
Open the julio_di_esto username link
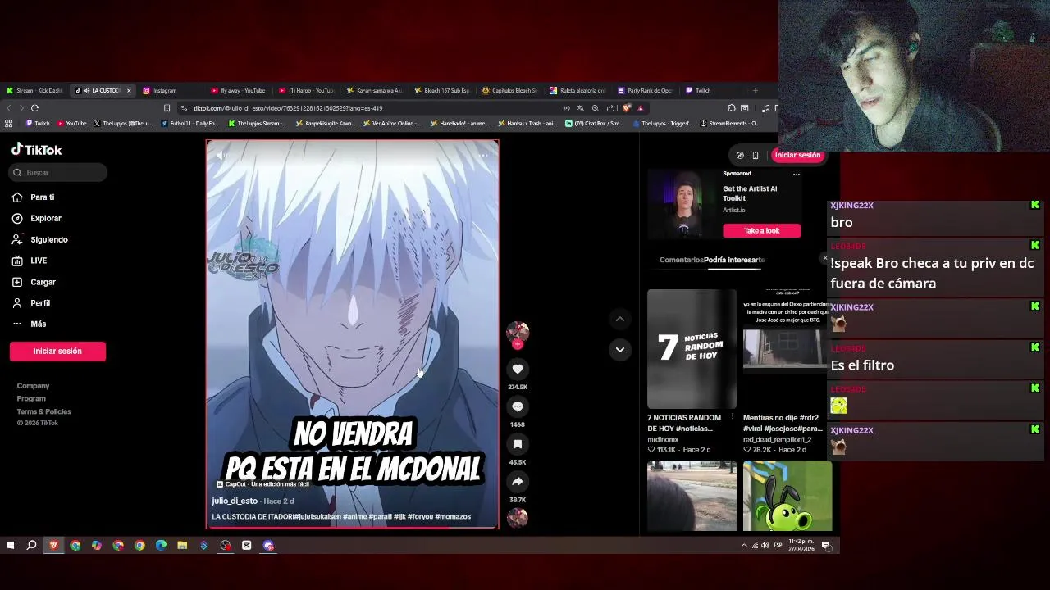coord(235,501)
